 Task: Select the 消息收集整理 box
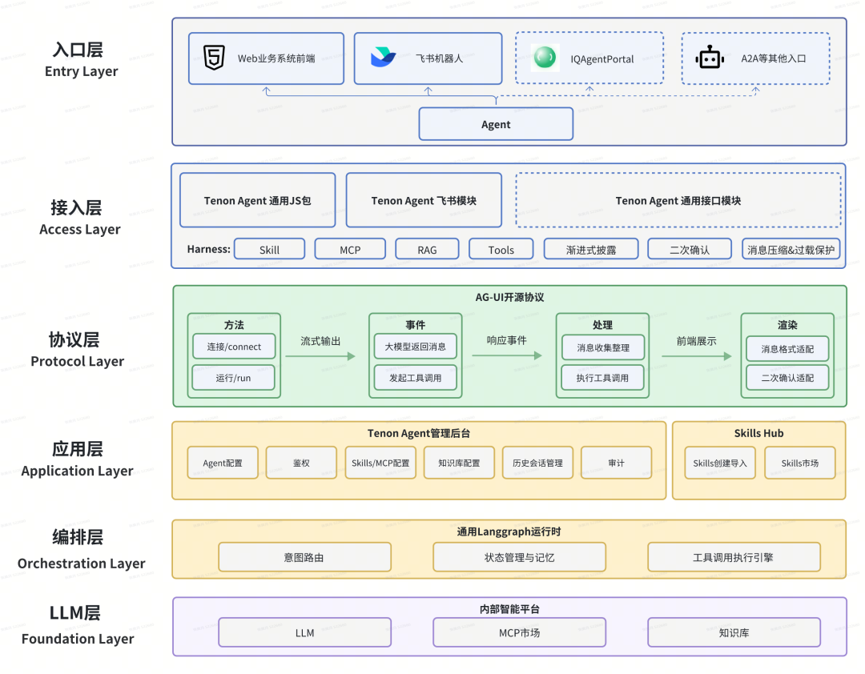coord(603,347)
